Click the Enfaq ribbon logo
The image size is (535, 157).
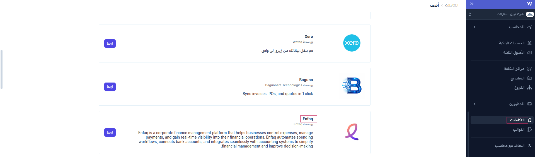click(352, 132)
